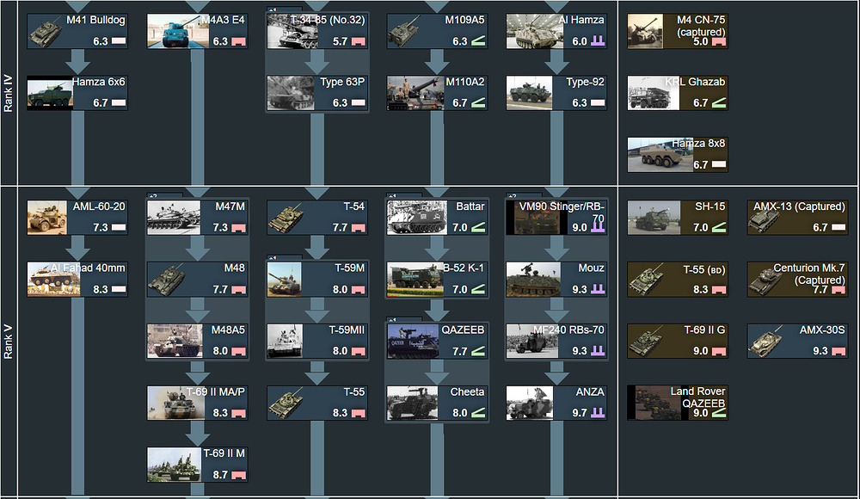Expand the M47M vehicle group tab
This screenshot has width=860, height=499.
(153, 196)
